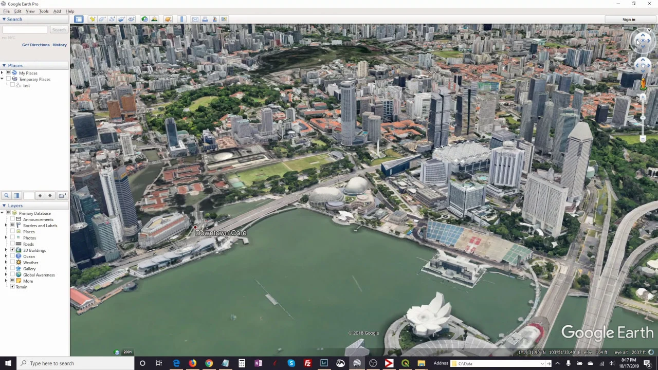Click the Places panel search magnifier icon
Screen dimensions: 658x370
pyautogui.click(x=7, y=196)
